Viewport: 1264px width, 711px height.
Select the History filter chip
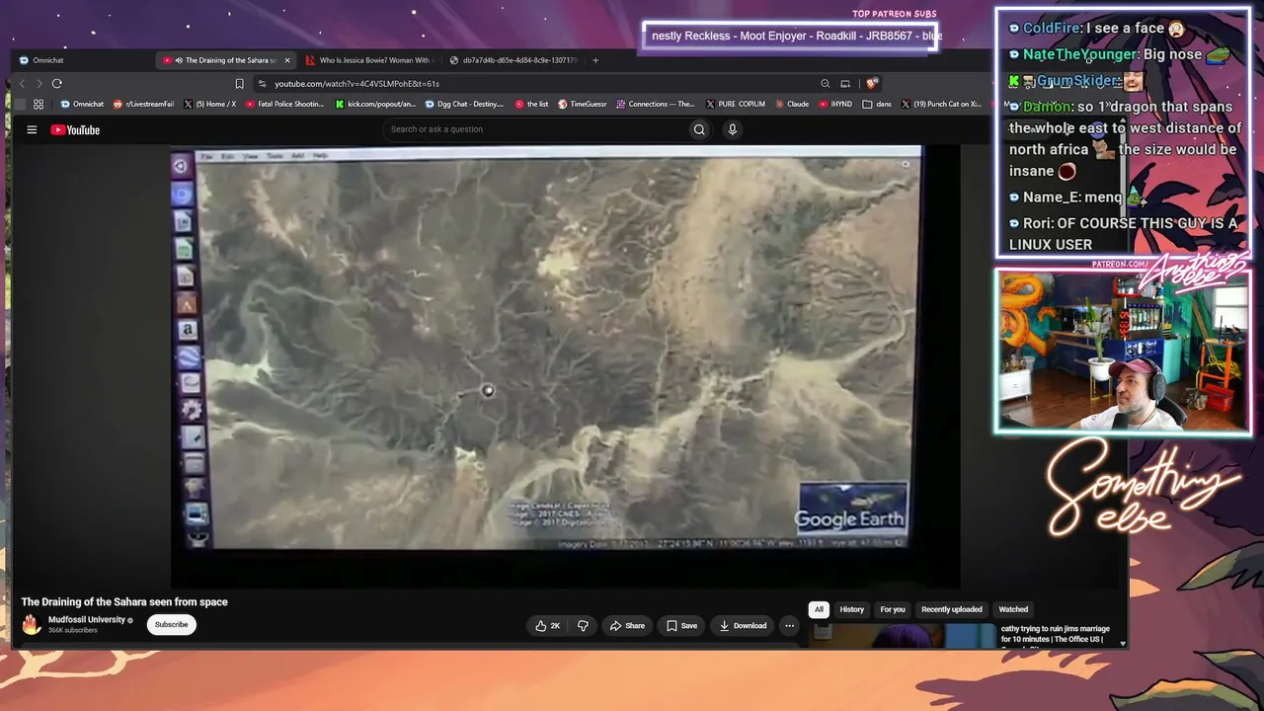(x=852, y=609)
